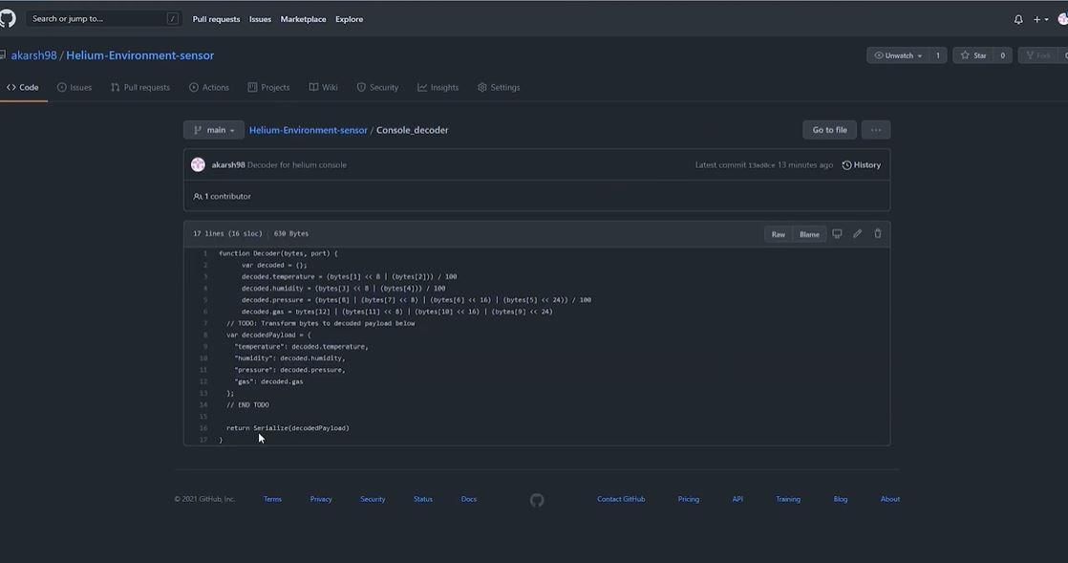Go to Marketplace
The height and width of the screenshot is (563, 1068).
[303, 19]
